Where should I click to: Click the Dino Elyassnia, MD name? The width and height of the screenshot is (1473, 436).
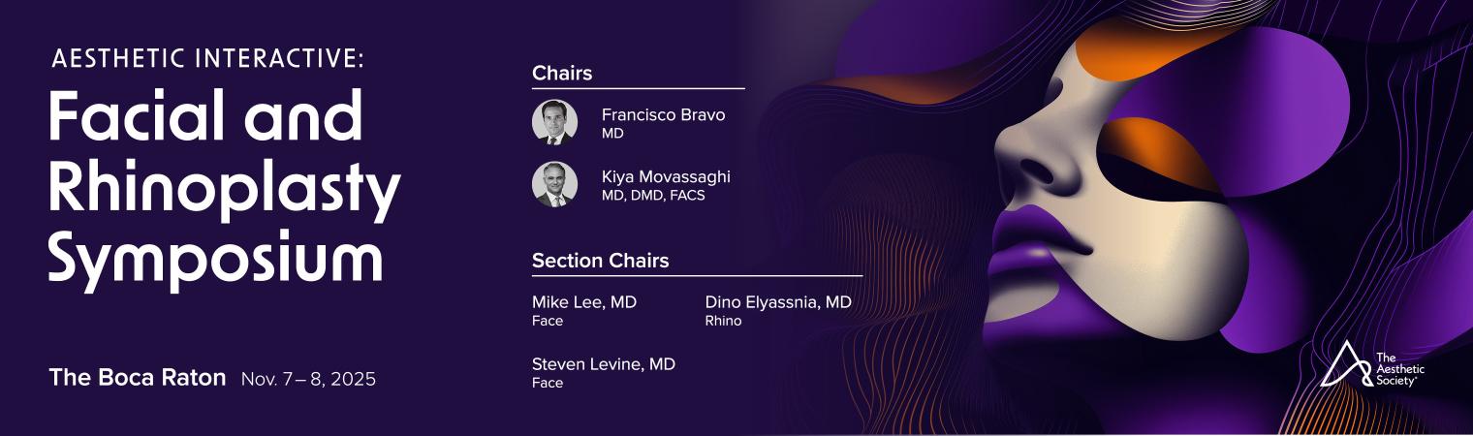(x=778, y=302)
